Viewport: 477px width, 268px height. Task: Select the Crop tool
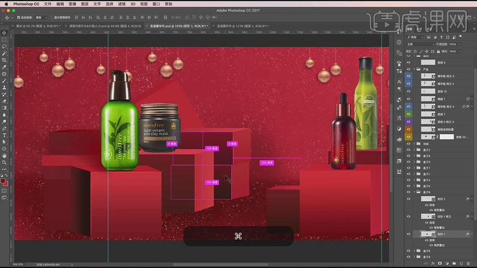coord(4,60)
